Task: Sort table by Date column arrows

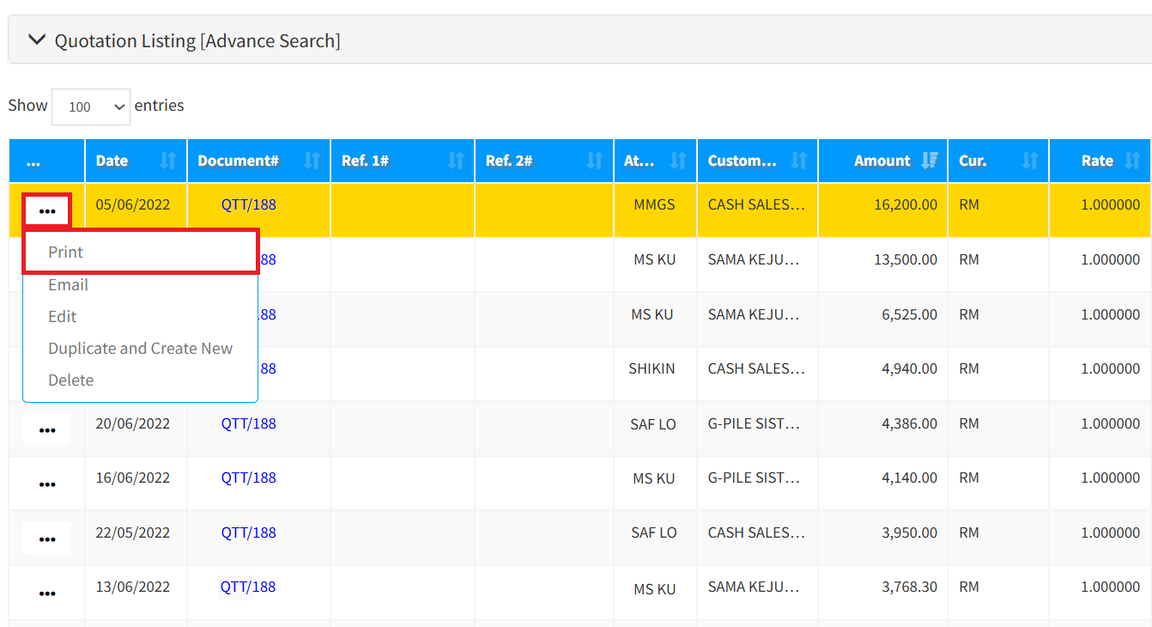Action: coord(168,161)
